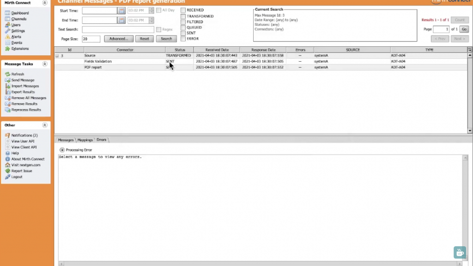Click the Page number field

tap(441, 29)
